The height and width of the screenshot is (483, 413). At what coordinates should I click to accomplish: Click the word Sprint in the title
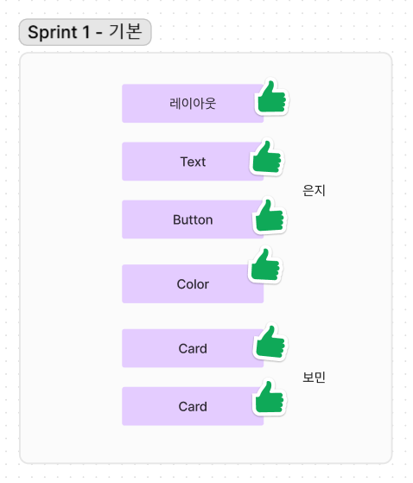click(53, 33)
